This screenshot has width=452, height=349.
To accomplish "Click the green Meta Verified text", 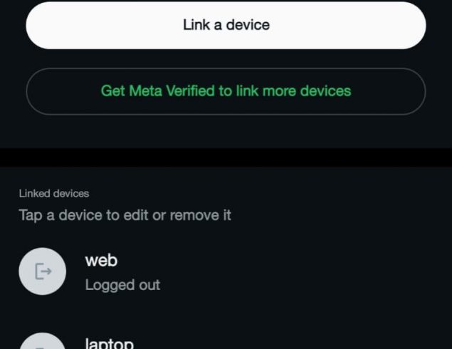I will point(226,91).
